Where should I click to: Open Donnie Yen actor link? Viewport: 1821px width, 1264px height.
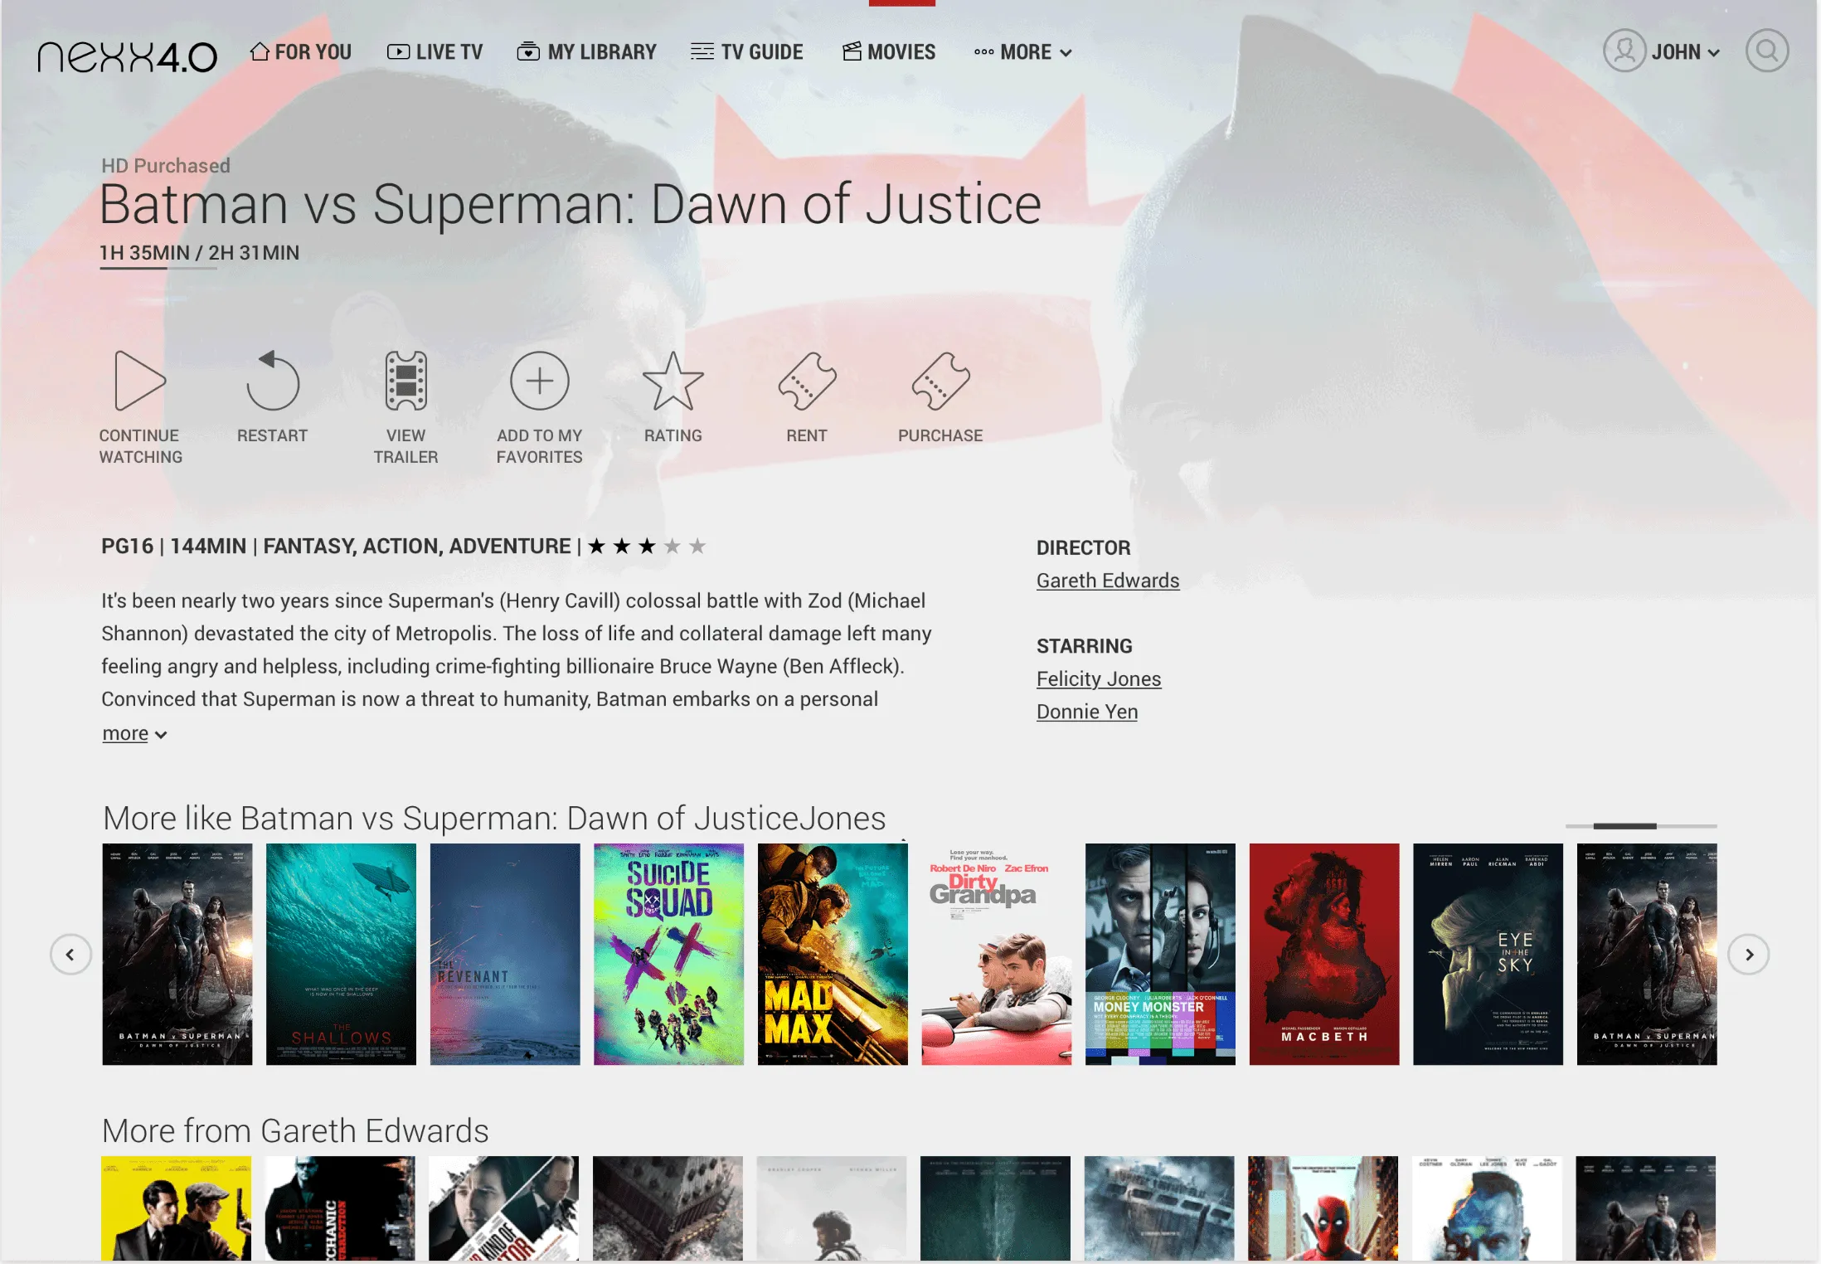(x=1086, y=711)
